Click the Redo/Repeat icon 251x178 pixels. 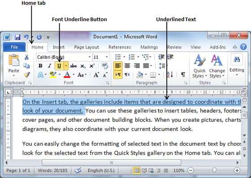coord(39,37)
